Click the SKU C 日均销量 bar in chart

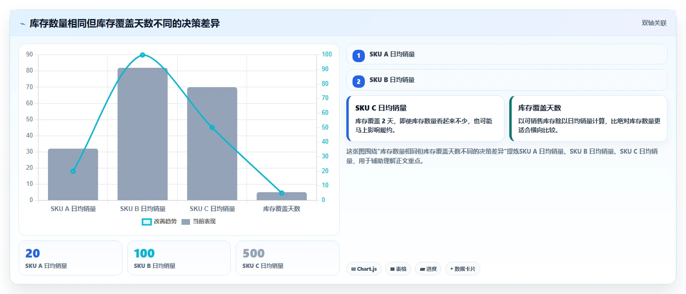coord(212,144)
